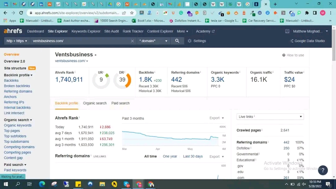Go back with the browser back arrow

5,13
